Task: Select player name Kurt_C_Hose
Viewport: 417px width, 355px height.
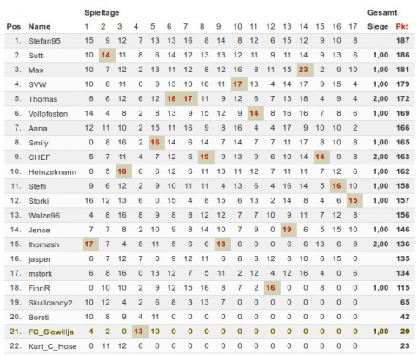Action: [52, 346]
